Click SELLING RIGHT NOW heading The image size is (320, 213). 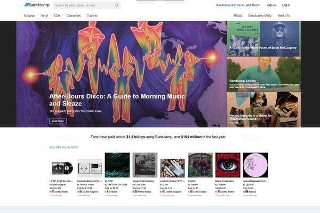pos(63,147)
